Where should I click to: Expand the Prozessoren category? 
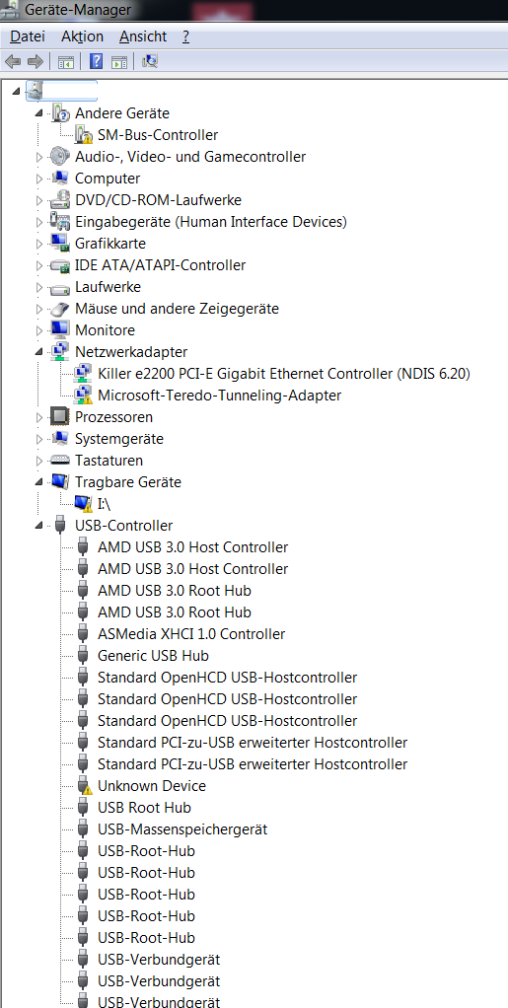(39, 417)
